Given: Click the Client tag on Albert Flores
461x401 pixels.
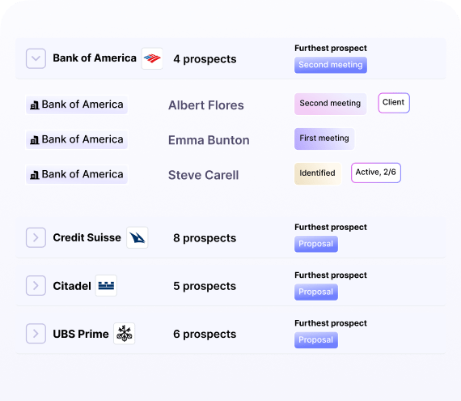Looking at the screenshot, I should pyautogui.click(x=394, y=103).
